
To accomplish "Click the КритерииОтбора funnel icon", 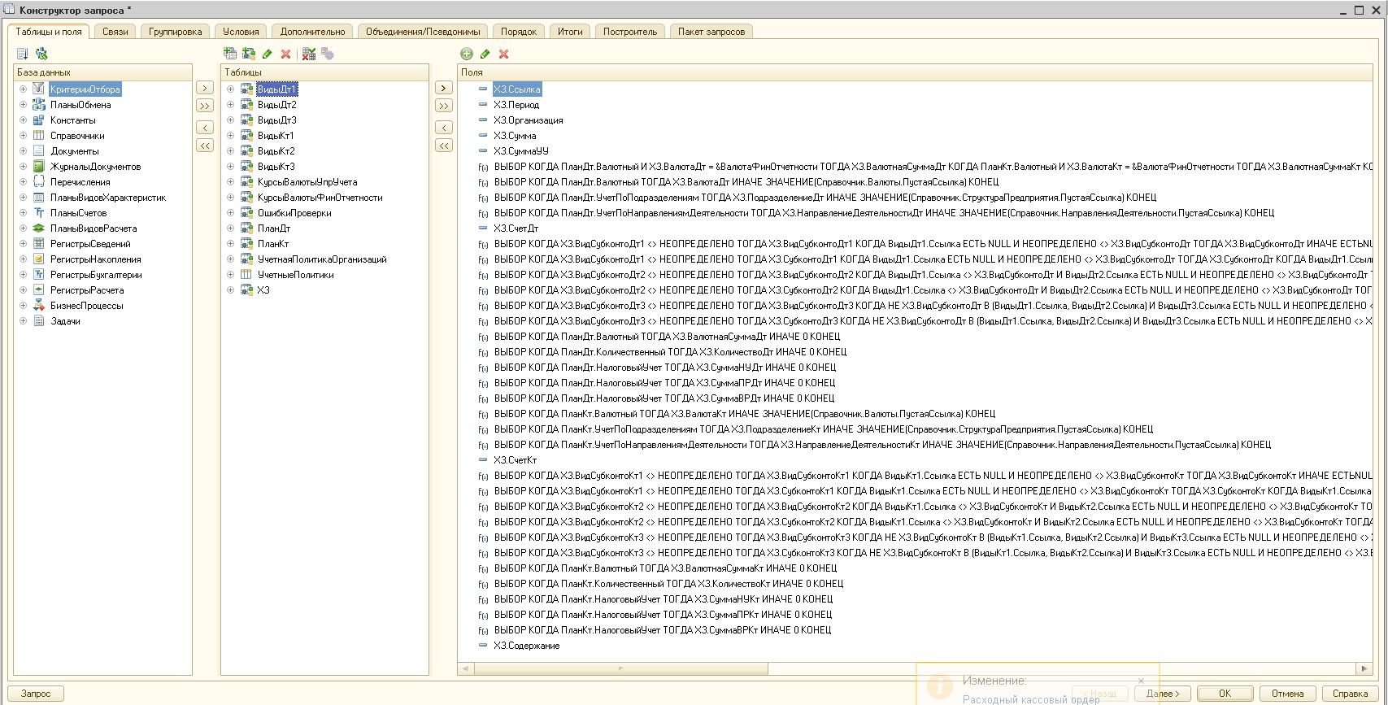I will 38,89.
